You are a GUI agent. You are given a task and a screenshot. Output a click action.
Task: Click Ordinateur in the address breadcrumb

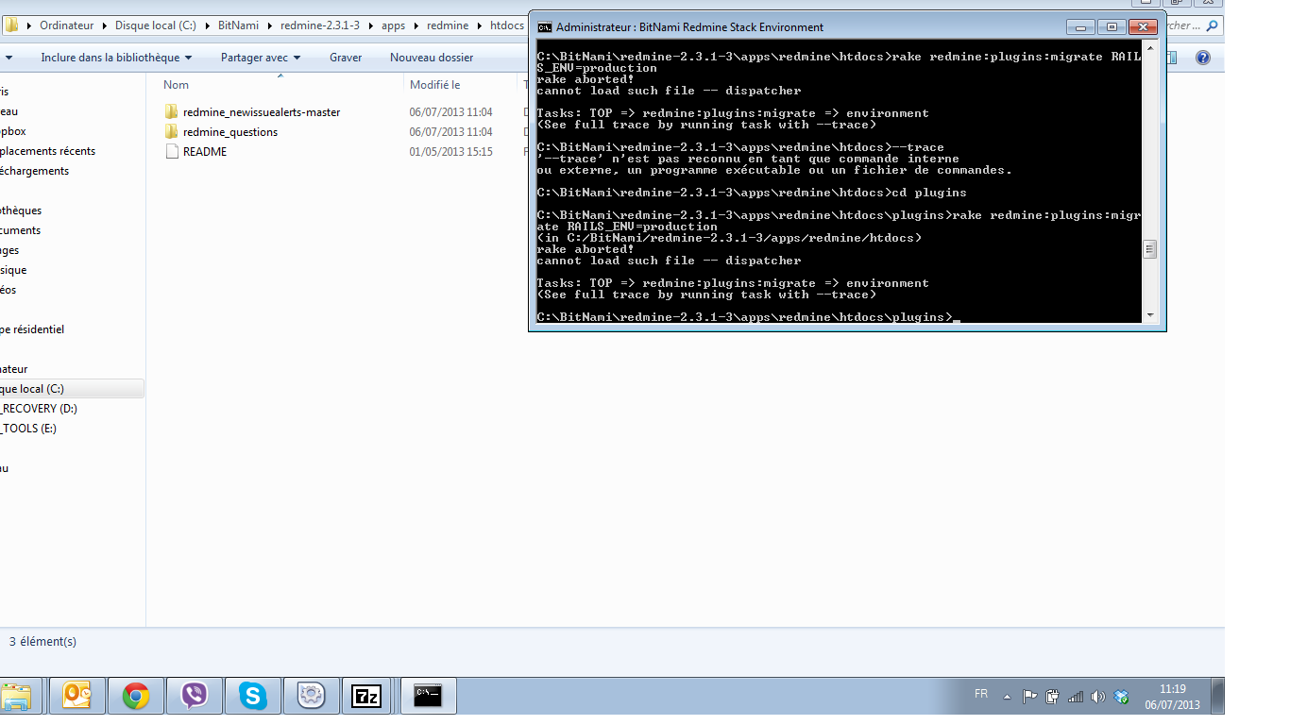[x=67, y=25]
